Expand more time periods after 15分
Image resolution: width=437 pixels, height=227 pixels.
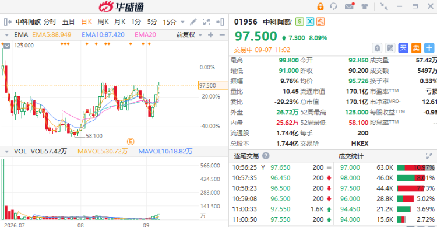tap(182, 22)
